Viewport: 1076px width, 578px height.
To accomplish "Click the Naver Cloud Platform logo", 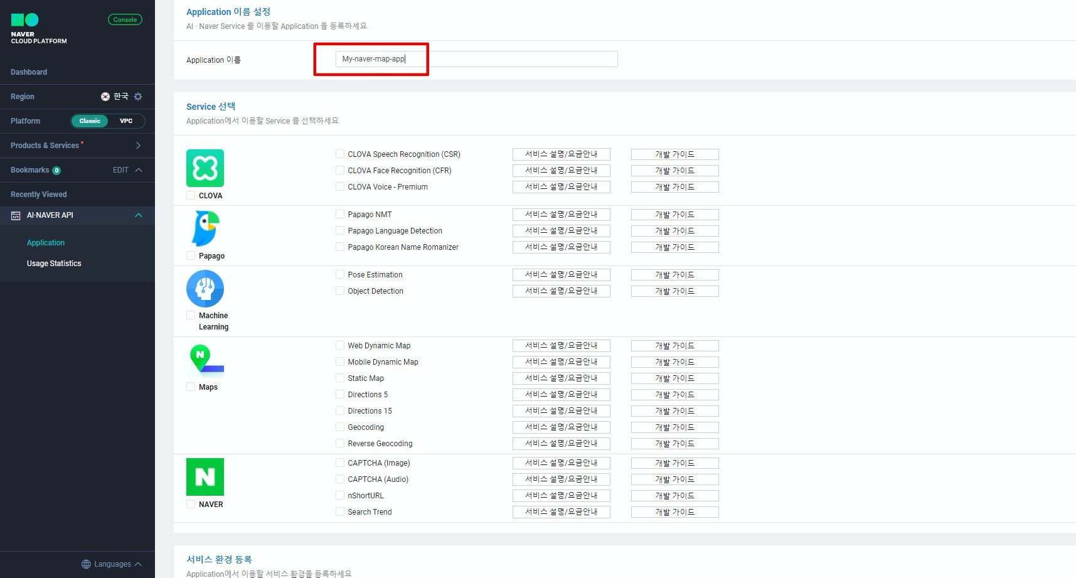I will (x=38, y=29).
